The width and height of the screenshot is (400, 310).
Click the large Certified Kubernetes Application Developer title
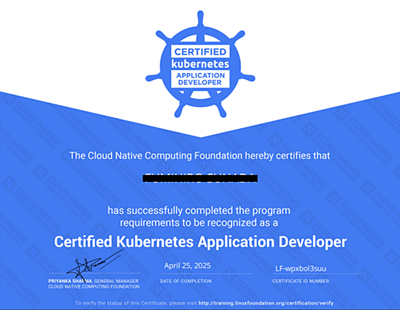pyautogui.click(x=200, y=242)
